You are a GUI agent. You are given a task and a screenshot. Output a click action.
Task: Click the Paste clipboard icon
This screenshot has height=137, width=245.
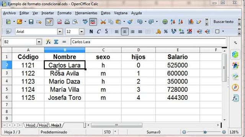click(118, 22)
